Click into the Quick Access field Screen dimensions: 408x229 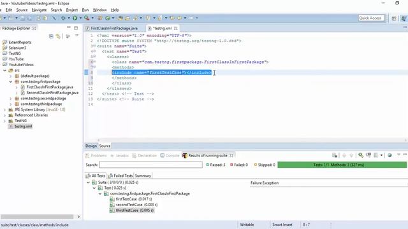coord(371,18)
